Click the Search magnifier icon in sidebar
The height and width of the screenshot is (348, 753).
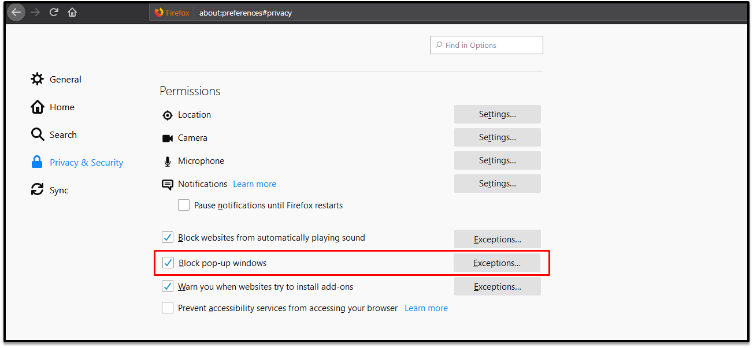click(x=38, y=134)
